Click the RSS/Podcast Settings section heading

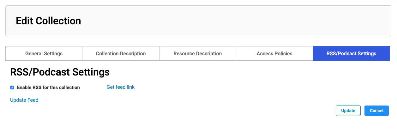coord(60,72)
